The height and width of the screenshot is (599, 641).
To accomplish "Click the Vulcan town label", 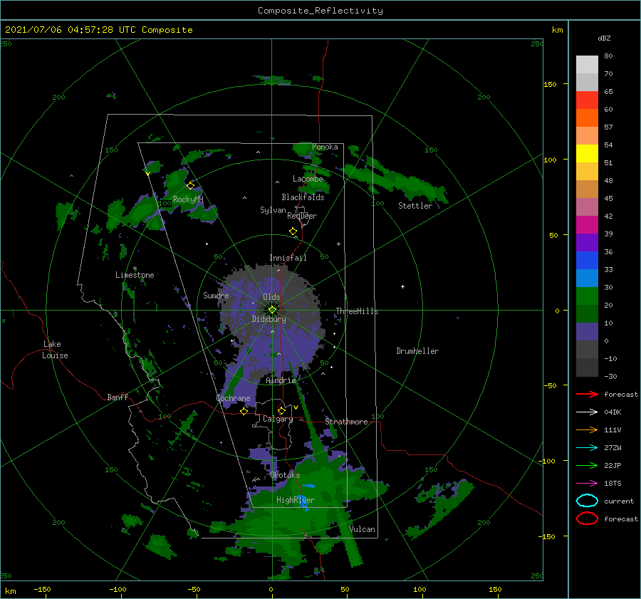I will 363,529.
